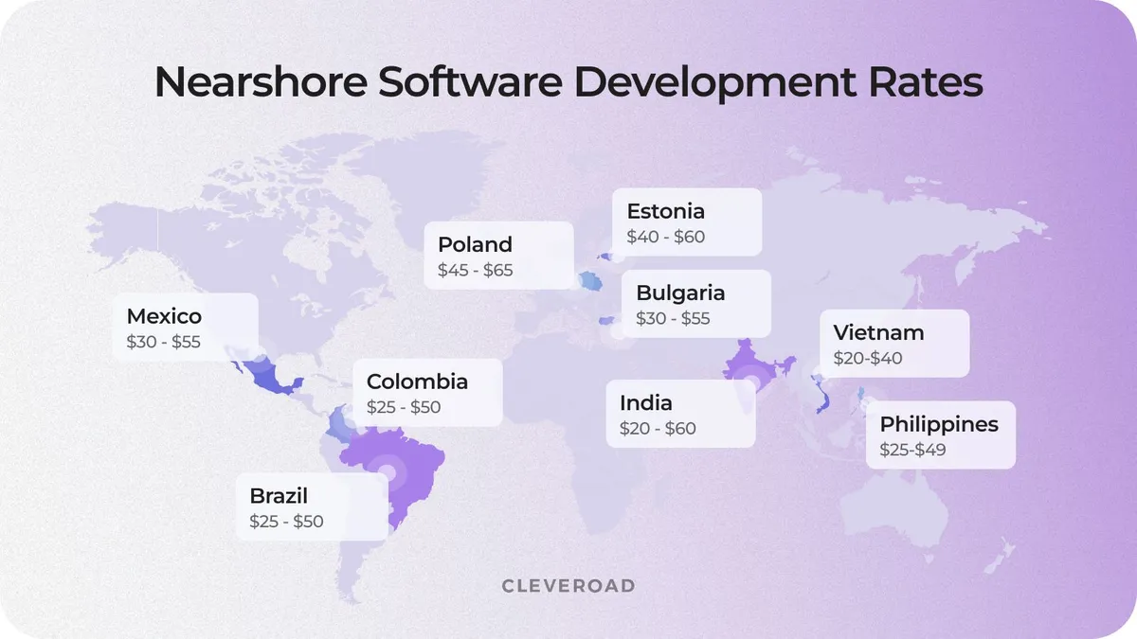Viewport: 1137px width, 639px height.
Task: Select the Estonia label
Action: [666, 211]
